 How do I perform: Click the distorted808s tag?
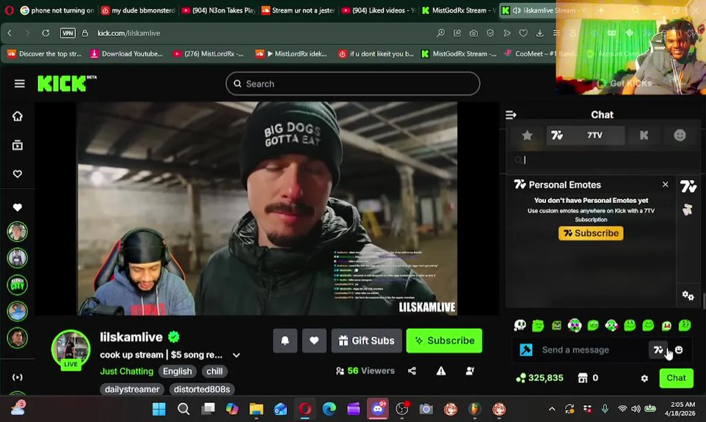202,389
